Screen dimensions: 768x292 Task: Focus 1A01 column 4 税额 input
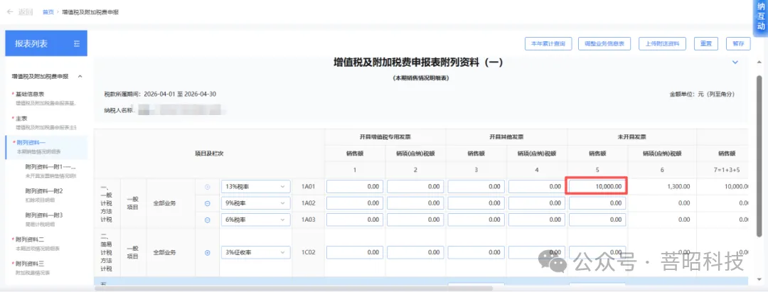click(537, 186)
